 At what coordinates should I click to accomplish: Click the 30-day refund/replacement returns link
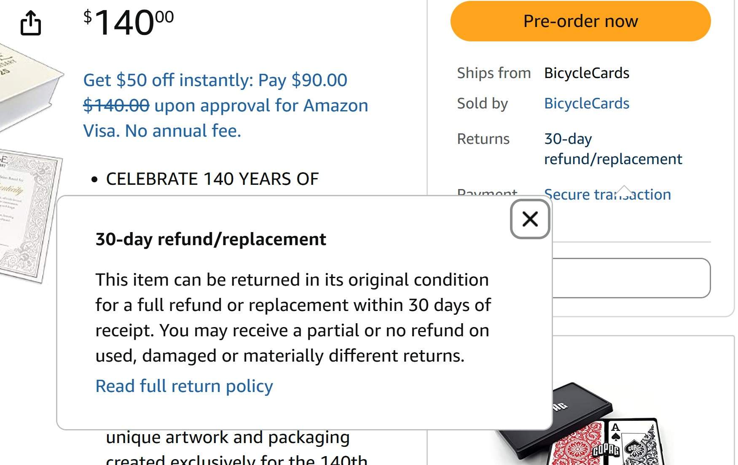[612, 149]
